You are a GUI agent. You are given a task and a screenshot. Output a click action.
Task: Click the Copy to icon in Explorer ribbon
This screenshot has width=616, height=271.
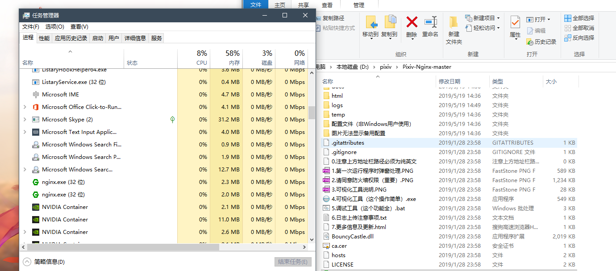pos(390,22)
